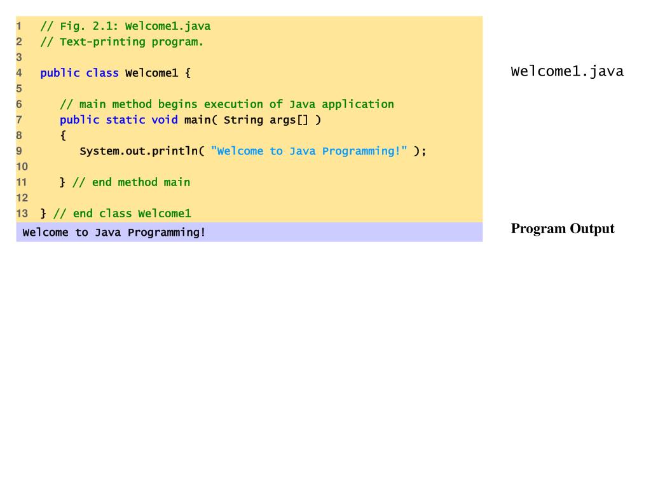The width and height of the screenshot is (651, 488).
Task: Click the comment "// Fig. 2.1: Welcome1.java"
Action: 125,26
